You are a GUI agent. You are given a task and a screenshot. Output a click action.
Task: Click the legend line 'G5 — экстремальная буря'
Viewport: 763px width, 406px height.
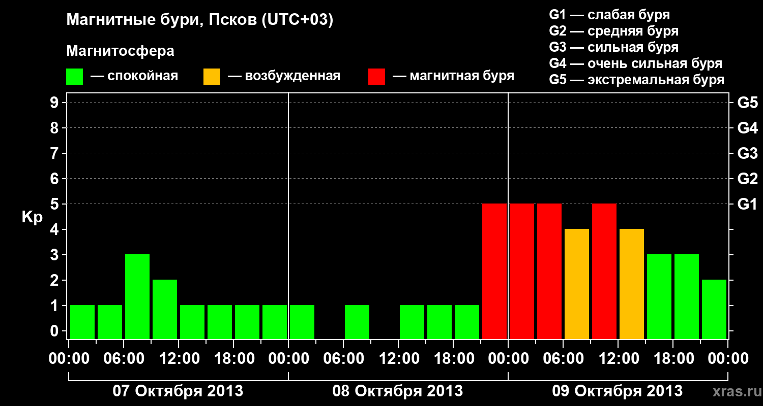pos(637,80)
